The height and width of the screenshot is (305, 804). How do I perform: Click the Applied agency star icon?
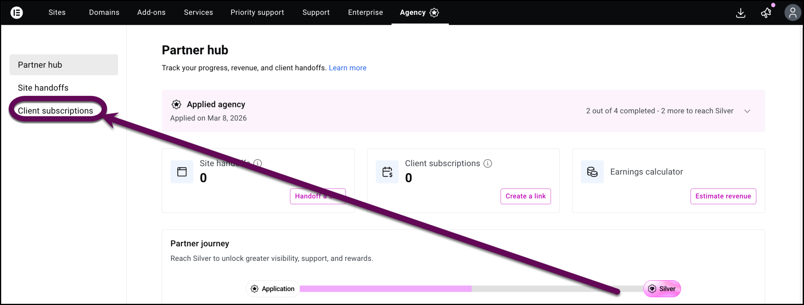click(x=177, y=104)
